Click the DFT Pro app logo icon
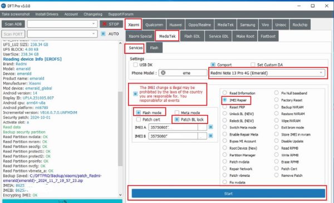334x203 pixels. [3, 6]
